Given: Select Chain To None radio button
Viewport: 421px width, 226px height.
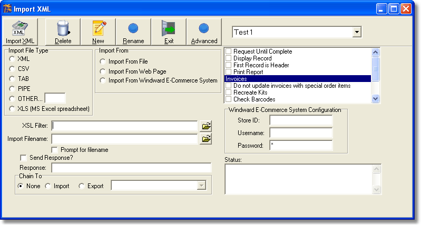Looking at the screenshot, I should click(x=21, y=186).
